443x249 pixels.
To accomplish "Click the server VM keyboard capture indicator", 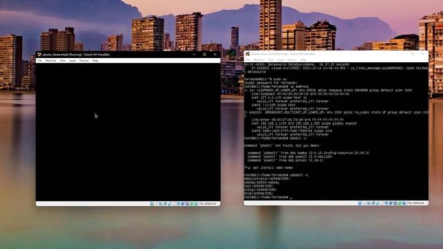I will point(404,203).
